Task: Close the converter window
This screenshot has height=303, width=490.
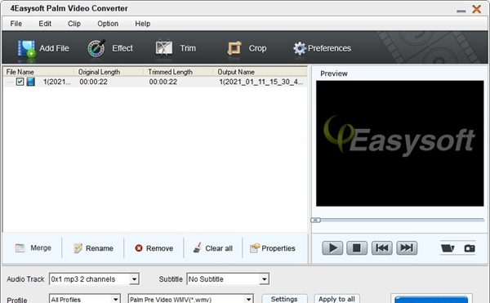Action: pyautogui.click(x=477, y=9)
